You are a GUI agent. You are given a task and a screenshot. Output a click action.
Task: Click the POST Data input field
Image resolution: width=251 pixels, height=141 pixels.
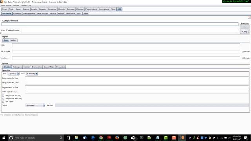point(126,51)
